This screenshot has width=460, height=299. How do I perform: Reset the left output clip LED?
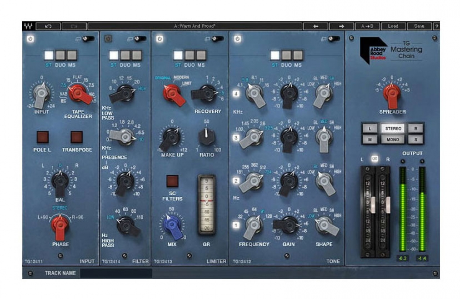(x=403, y=161)
